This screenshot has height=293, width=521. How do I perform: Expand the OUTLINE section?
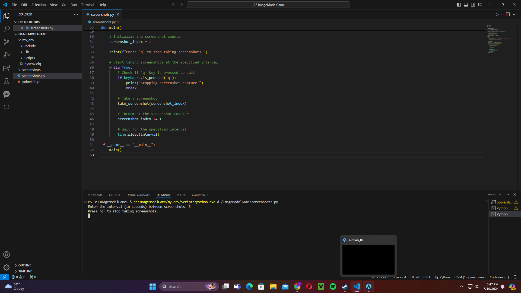point(25,265)
